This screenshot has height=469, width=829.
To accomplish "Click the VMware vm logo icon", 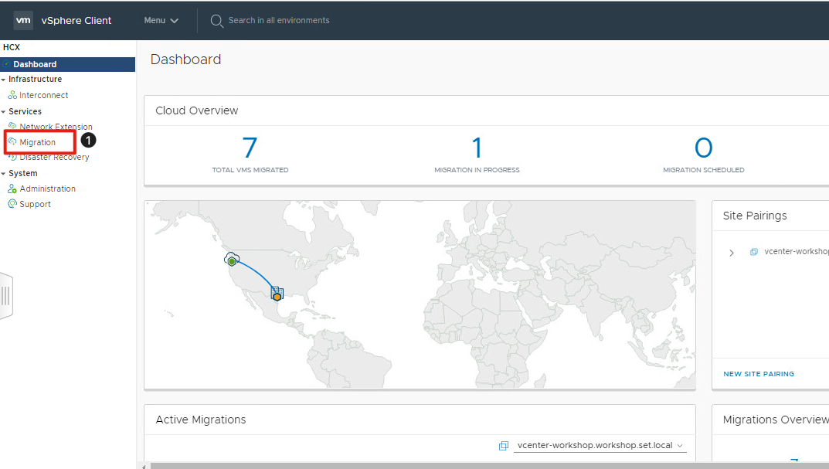I will [x=23, y=20].
